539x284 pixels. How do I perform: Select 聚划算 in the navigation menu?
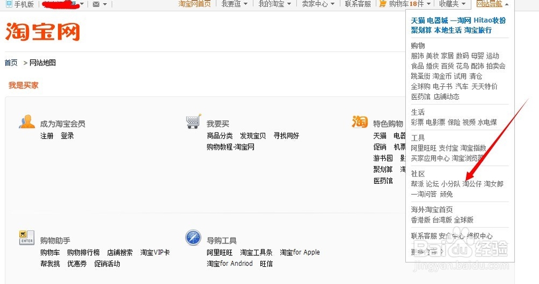[x=421, y=30]
